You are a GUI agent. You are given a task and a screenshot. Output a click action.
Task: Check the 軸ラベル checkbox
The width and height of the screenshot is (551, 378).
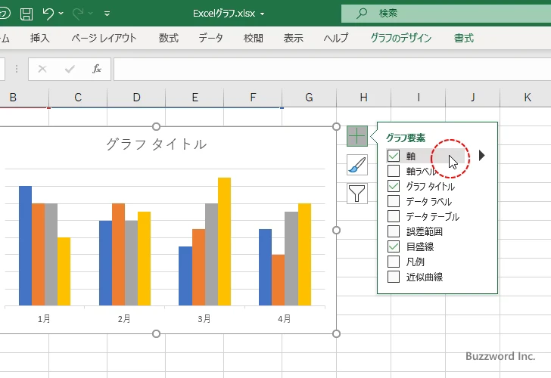click(x=394, y=171)
